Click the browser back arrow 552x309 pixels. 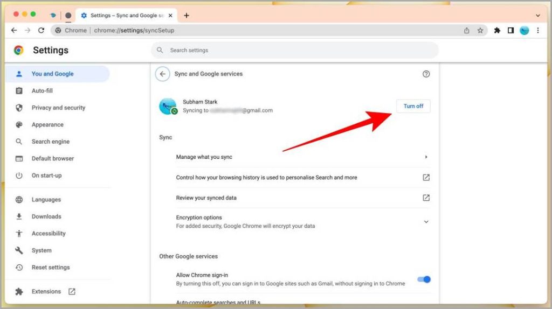(14, 30)
